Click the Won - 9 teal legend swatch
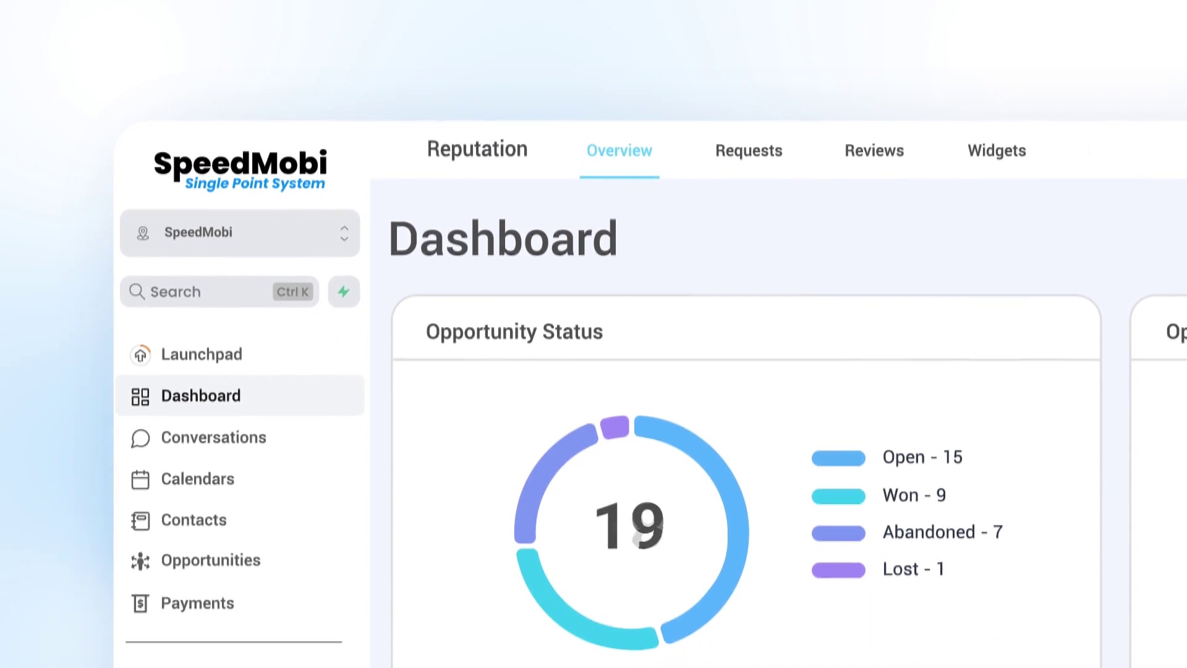 (838, 496)
